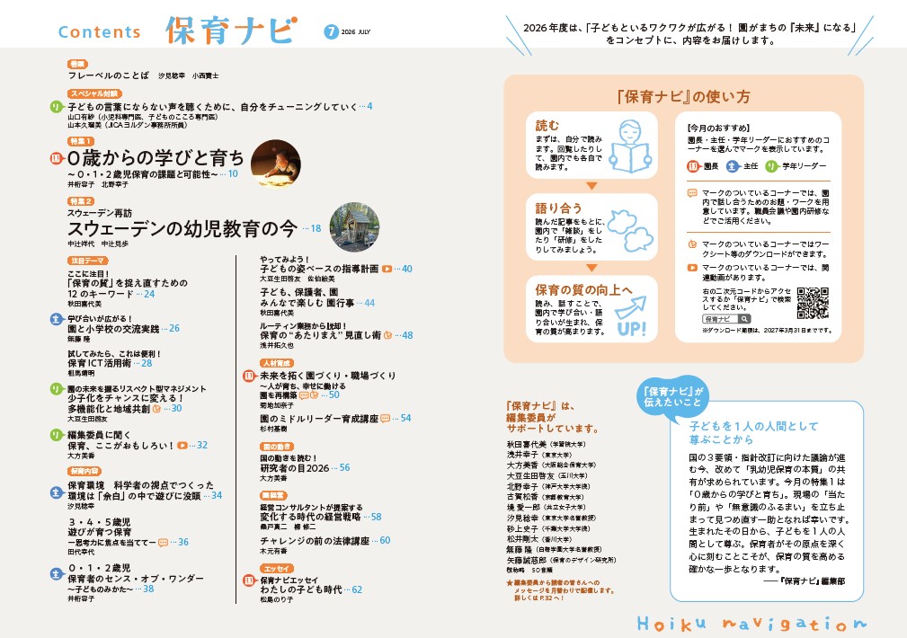
Task: Click the リ mark beside 編集委員に聞く
Action: [x=56, y=435]
